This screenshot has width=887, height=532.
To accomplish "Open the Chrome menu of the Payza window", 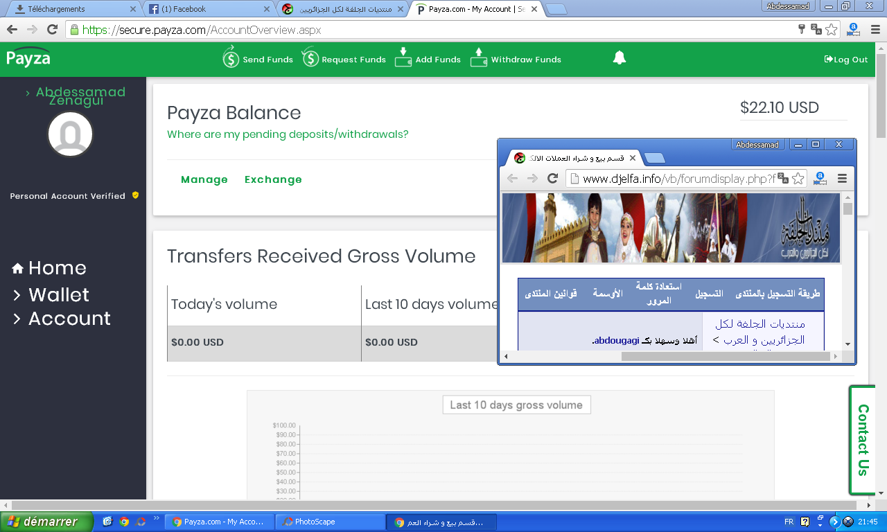I will pyautogui.click(x=875, y=30).
